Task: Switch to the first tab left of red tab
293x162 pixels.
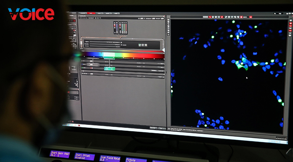Action: [x=83, y=13]
